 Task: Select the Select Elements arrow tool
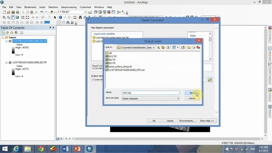[x=55, y=17]
